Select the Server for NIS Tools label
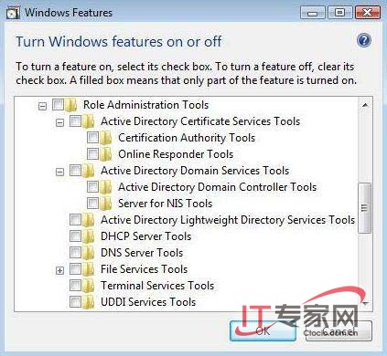Viewport: 387px width, 356px height. pyautogui.click(x=166, y=204)
